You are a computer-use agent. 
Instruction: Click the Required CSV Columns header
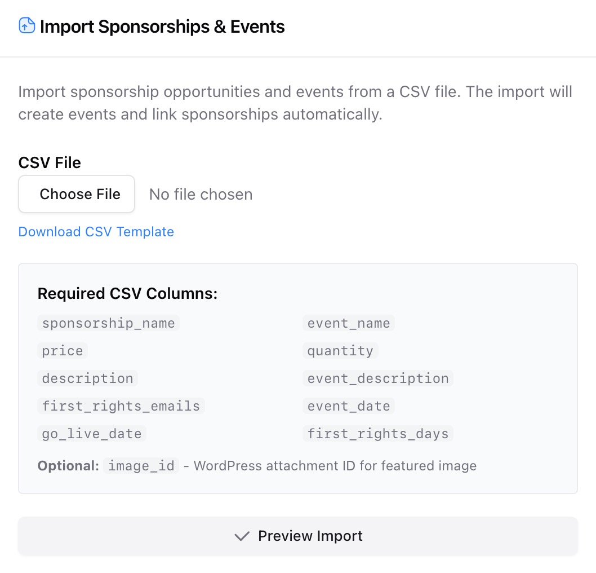pyautogui.click(x=127, y=293)
